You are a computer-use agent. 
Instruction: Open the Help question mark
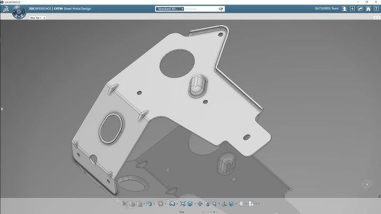tap(376, 9)
